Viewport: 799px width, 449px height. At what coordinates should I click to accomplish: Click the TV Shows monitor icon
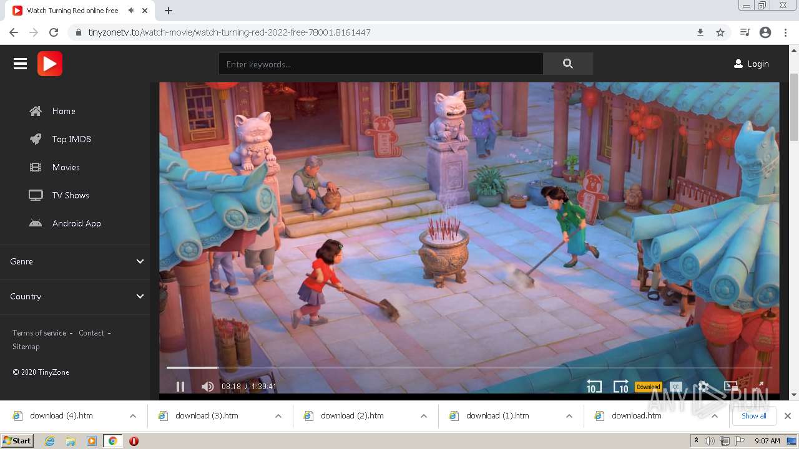coord(36,195)
